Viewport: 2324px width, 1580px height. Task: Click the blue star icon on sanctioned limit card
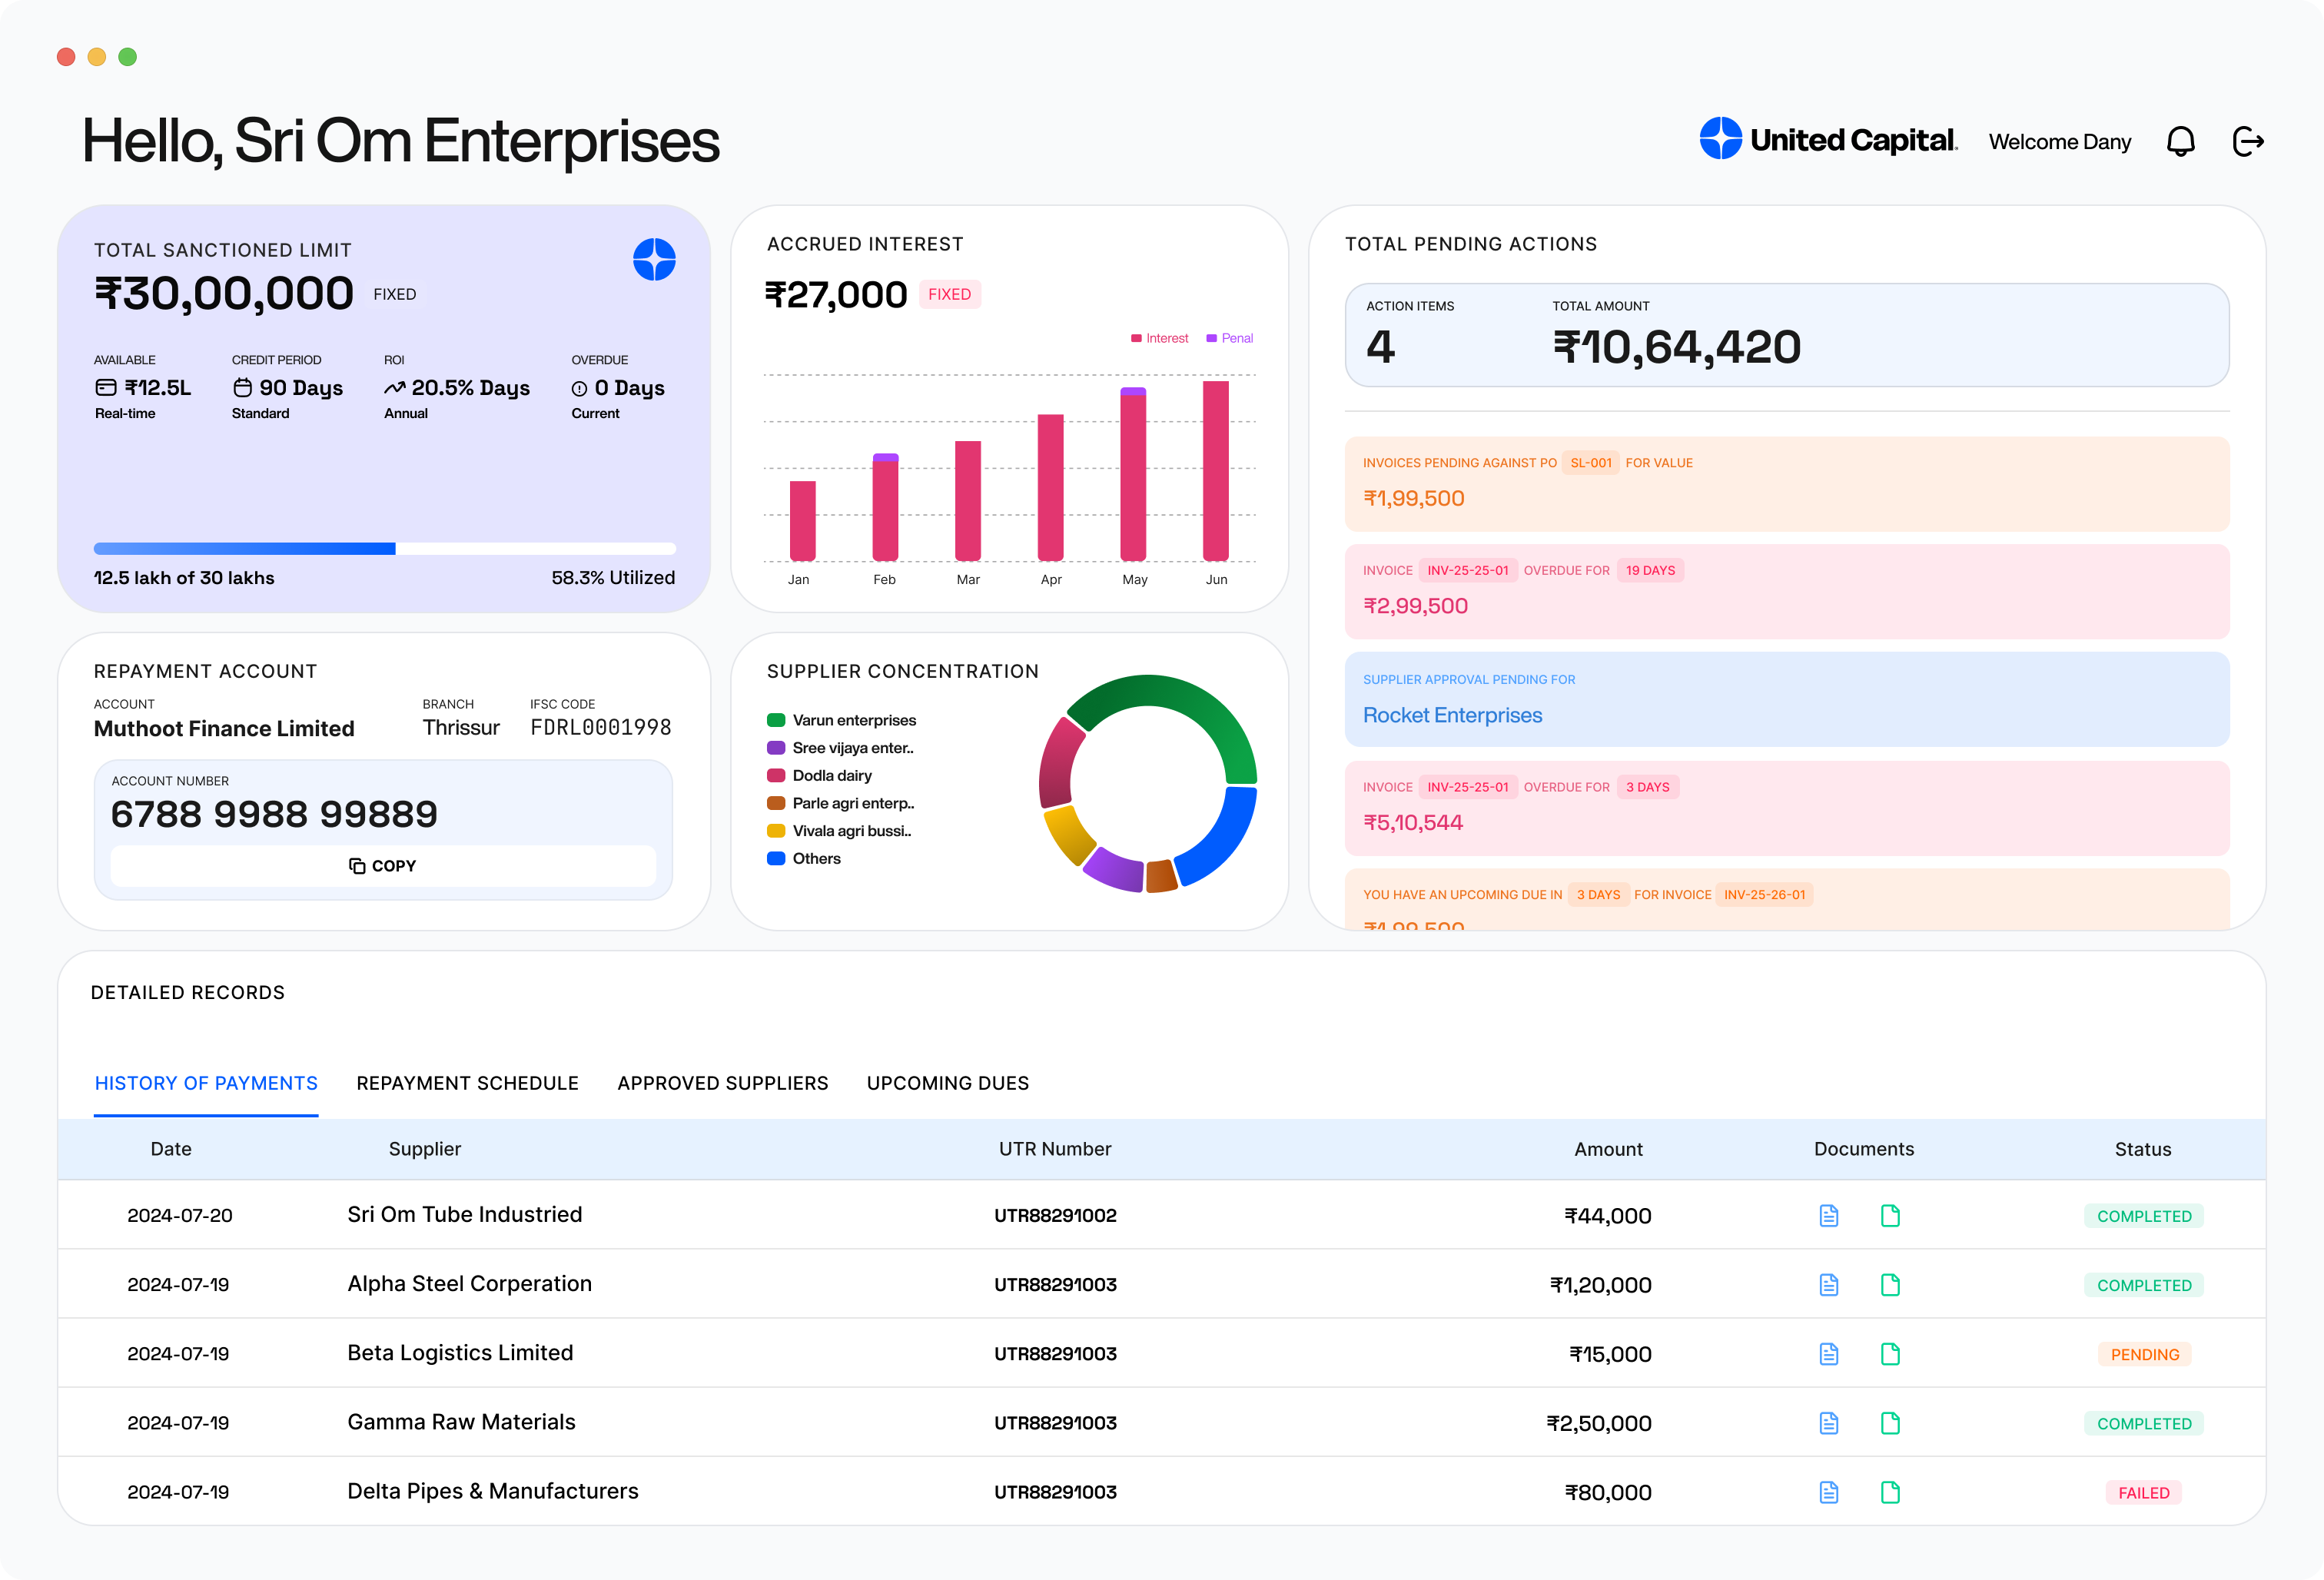click(654, 260)
